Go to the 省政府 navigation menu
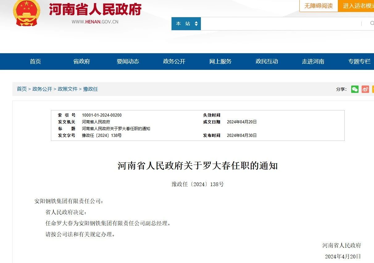Viewport: 374px width, 263px height. [x=81, y=62]
